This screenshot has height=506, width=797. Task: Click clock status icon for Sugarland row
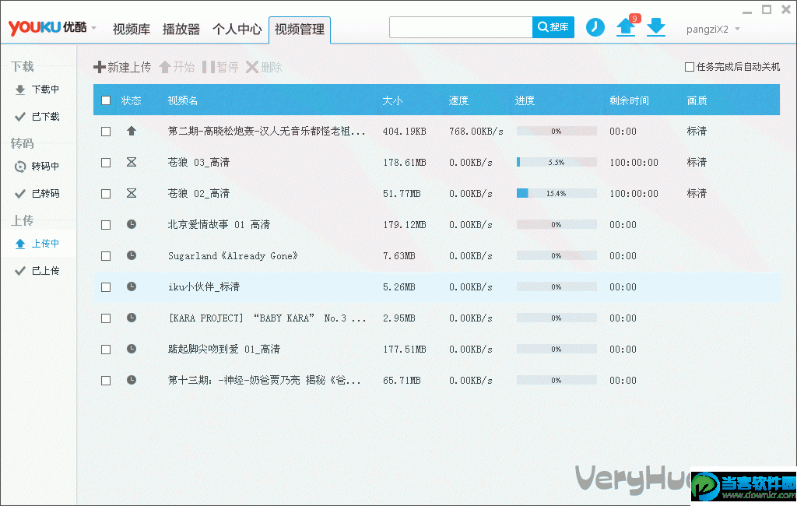click(x=132, y=255)
